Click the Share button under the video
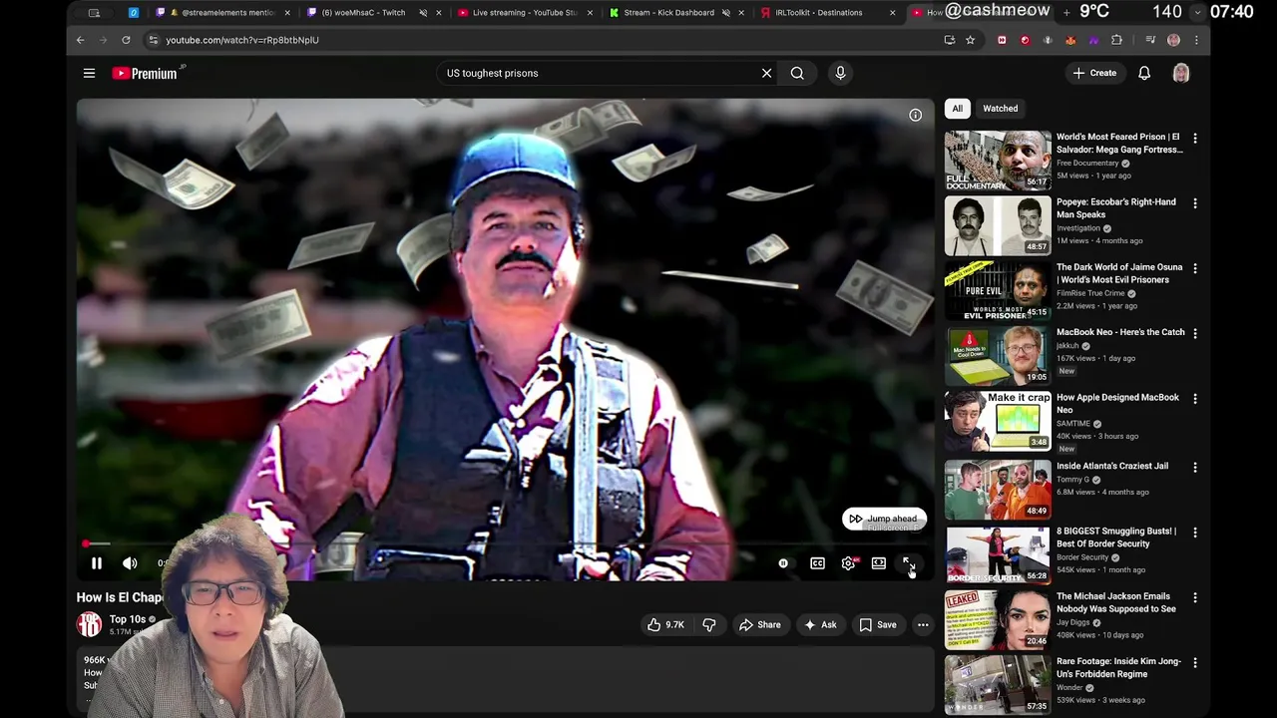 pyautogui.click(x=759, y=625)
